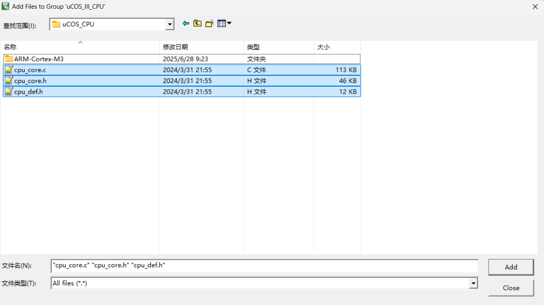
Task: Click the date cell of cpu_def.h
Action: pyautogui.click(x=187, y=91)
